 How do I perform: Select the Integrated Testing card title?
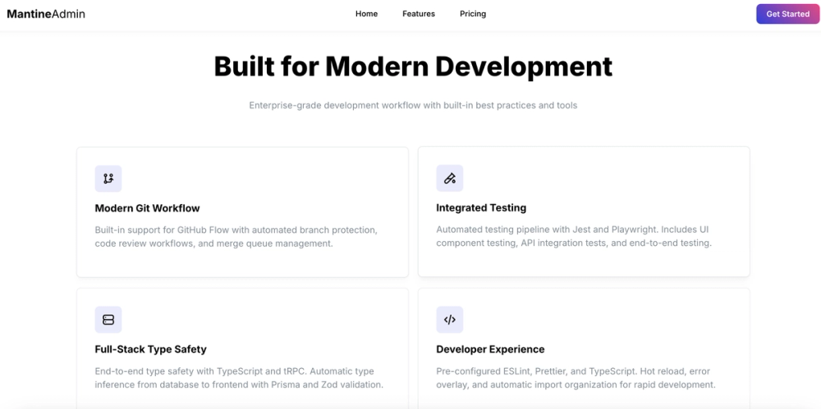[x=481, y=207]
